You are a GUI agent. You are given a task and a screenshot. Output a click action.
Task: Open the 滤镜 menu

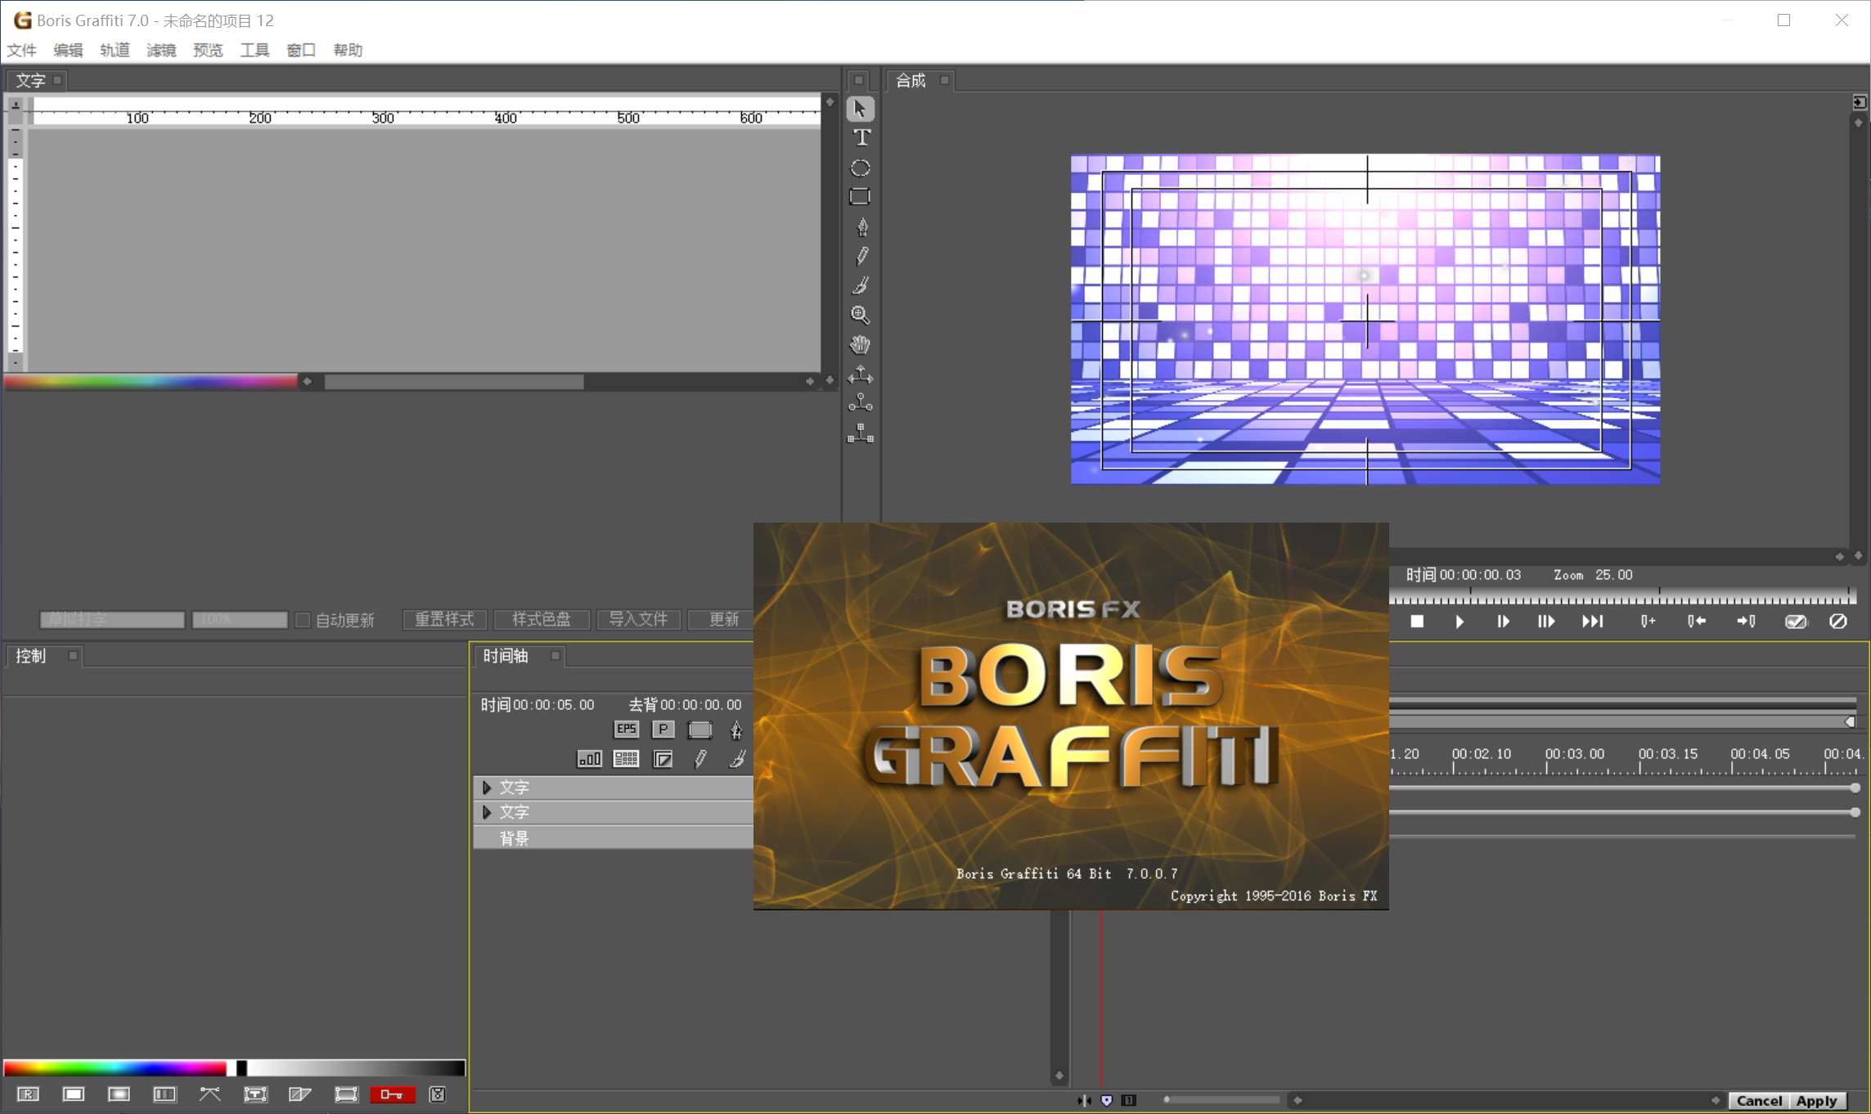161,50
